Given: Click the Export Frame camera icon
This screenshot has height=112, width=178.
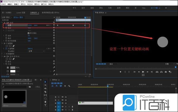Looking at the screenshot, I should (166, 72).
